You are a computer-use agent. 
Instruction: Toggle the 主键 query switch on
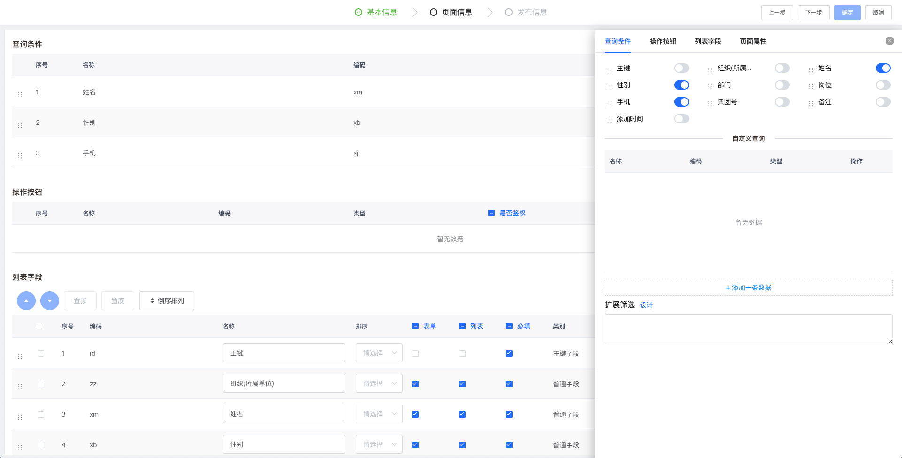pos(682,68)
